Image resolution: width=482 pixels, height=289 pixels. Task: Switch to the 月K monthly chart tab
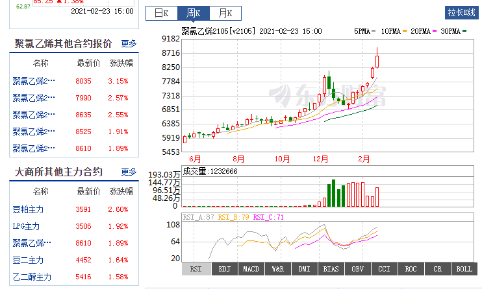coord(225,13)
